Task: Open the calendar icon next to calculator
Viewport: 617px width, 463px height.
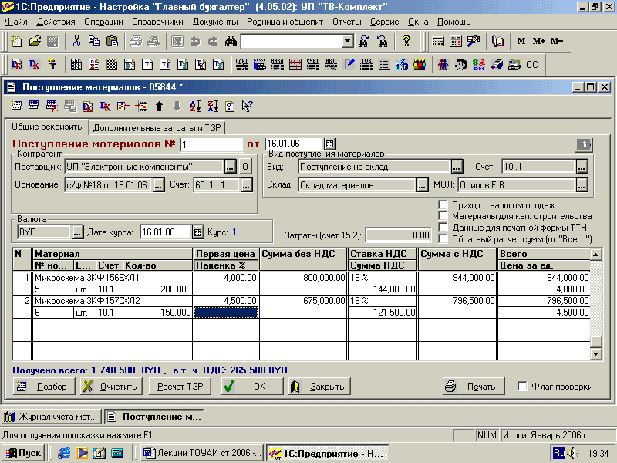Action: tap(456, 41)
